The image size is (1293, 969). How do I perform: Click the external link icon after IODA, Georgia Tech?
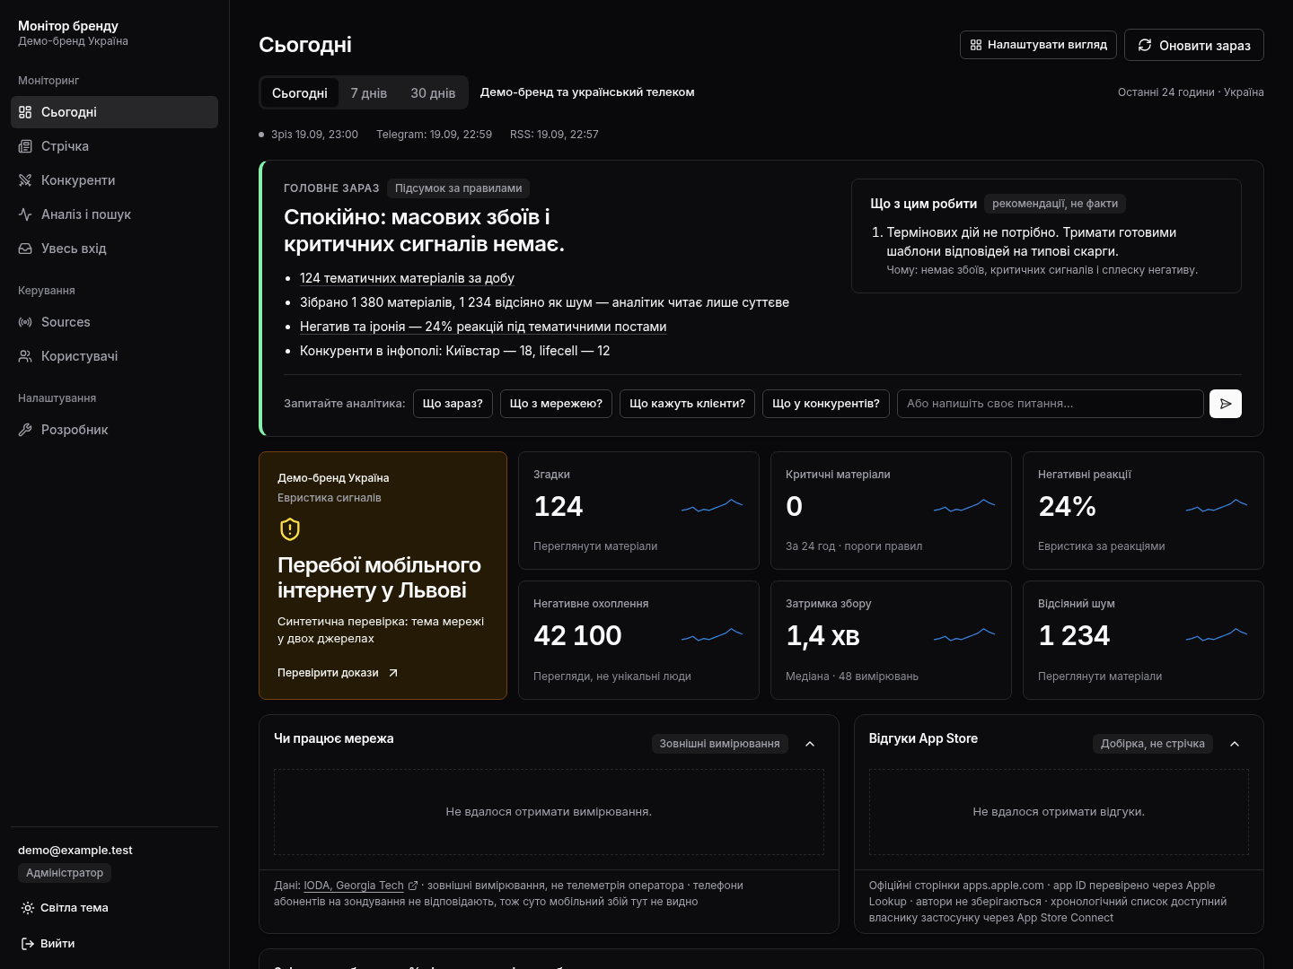413,886
